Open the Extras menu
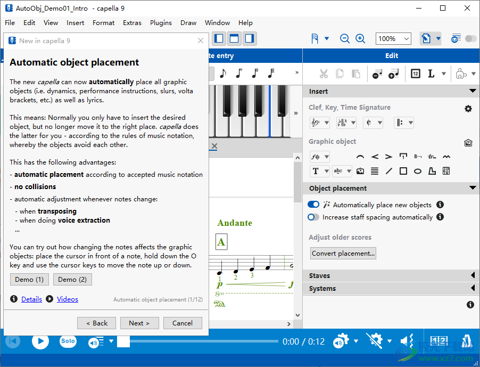Image resolution: width=480 pixels, height=367 pixels. click(x=132, y=23)
